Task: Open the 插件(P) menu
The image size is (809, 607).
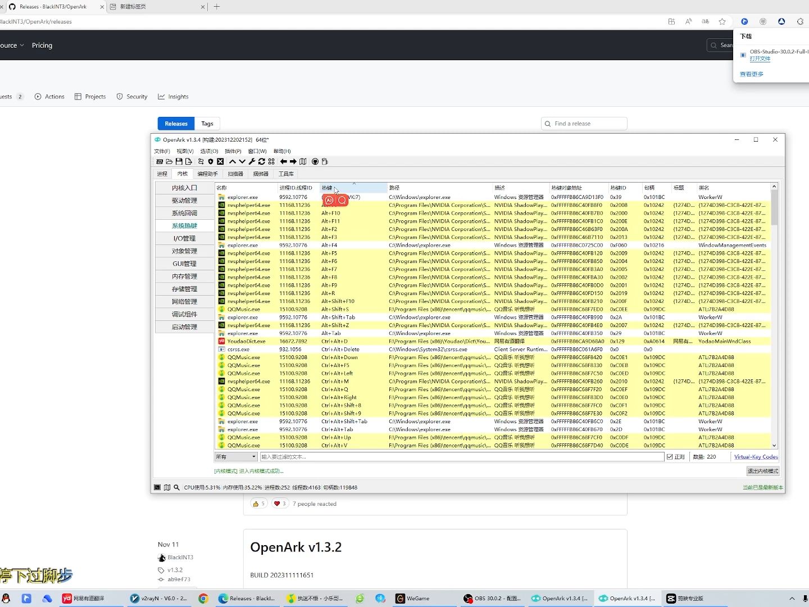Action: [x=233, y=151]
